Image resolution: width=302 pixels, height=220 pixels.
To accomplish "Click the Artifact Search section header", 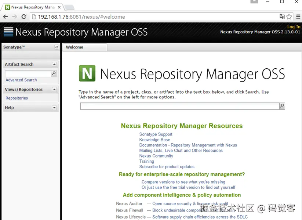I will [x=31, y=64].
